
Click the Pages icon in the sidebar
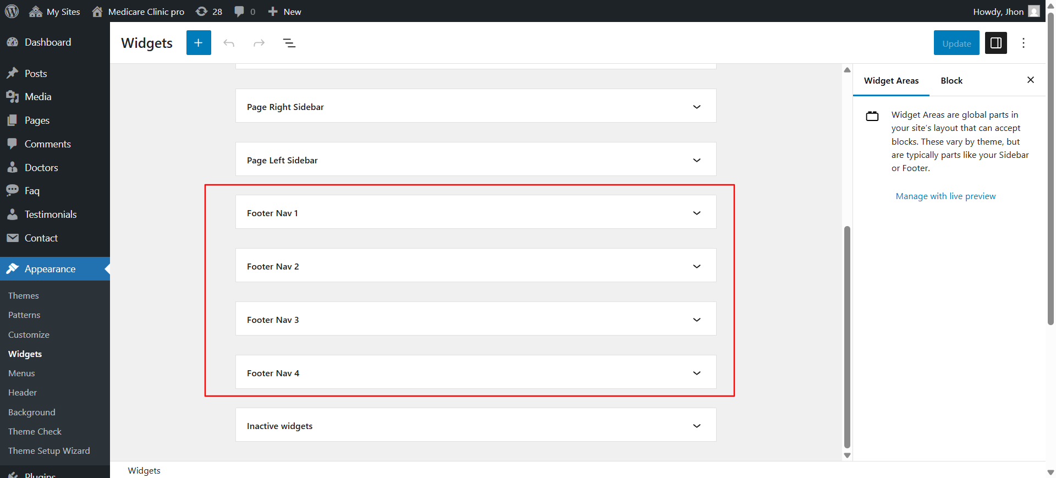tap(12, 120)
